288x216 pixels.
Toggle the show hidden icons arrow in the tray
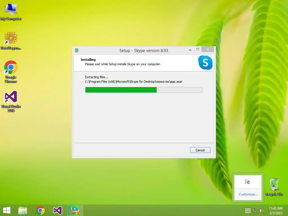248,211
